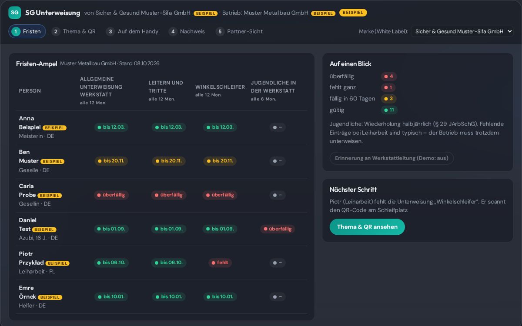This screenshot has width=522, height=326.
Task: Click the Allgemeine Unterweisung Werkstatt column header
Action: 102,90
